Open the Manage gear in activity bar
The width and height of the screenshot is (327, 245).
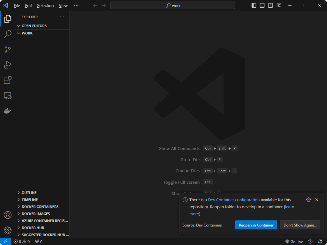(x=8, y=230)
